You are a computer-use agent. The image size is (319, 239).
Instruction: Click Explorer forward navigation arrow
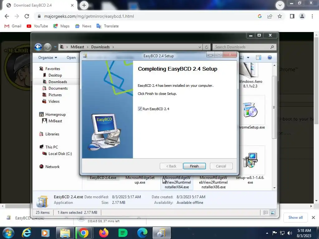coord(48,47)
